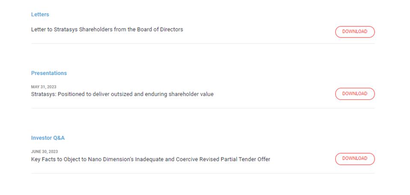The image size is (410, 195).
Task: Click the Letters section heading
Action: tap(40, 15)
